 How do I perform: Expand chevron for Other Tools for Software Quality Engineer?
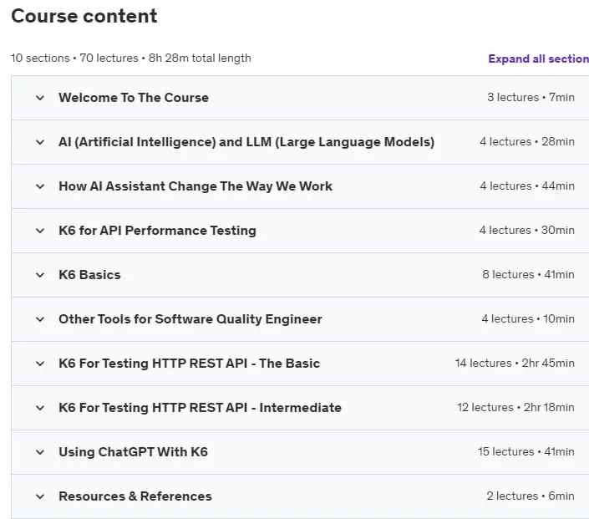point(40,320)
